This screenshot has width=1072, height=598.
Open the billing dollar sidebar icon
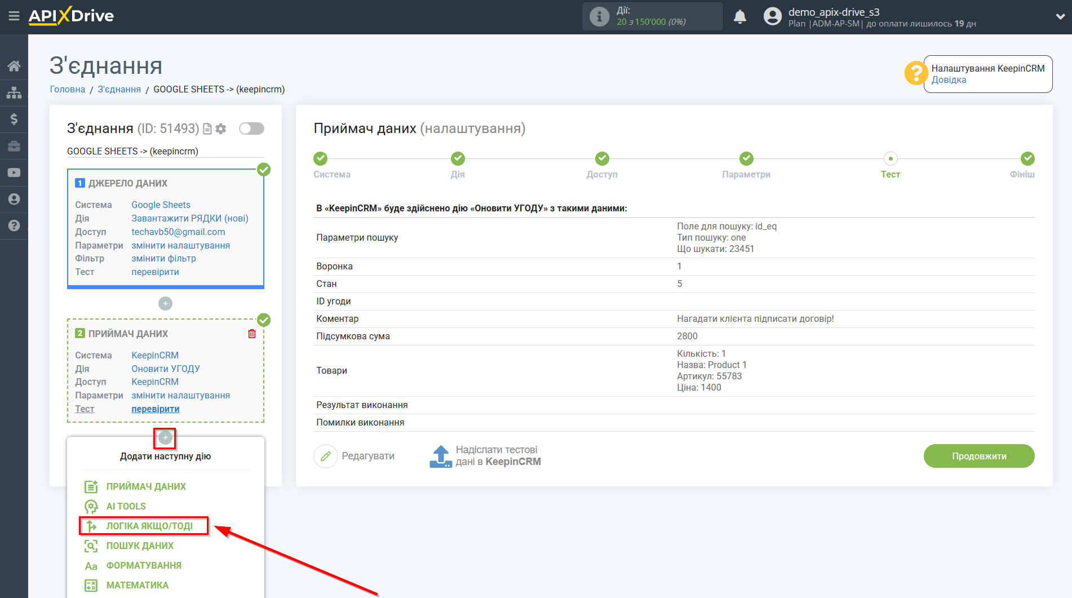[x=14, y=119]
